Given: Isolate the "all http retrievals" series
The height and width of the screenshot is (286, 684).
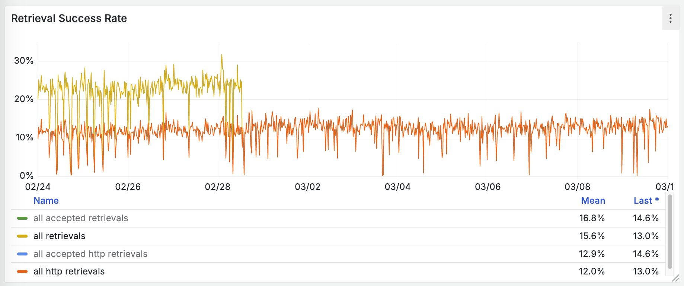Looking at the screenshot, I should click(69, 271).
